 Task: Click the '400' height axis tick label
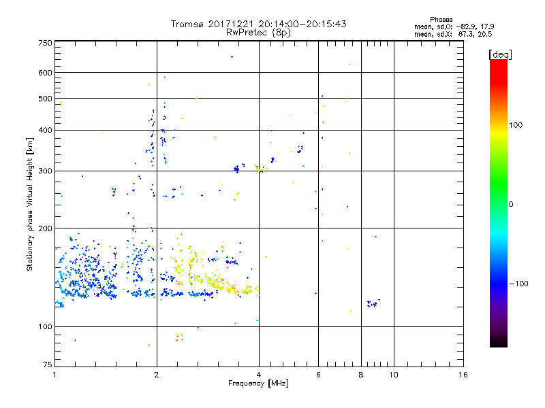tap(45, 130)
